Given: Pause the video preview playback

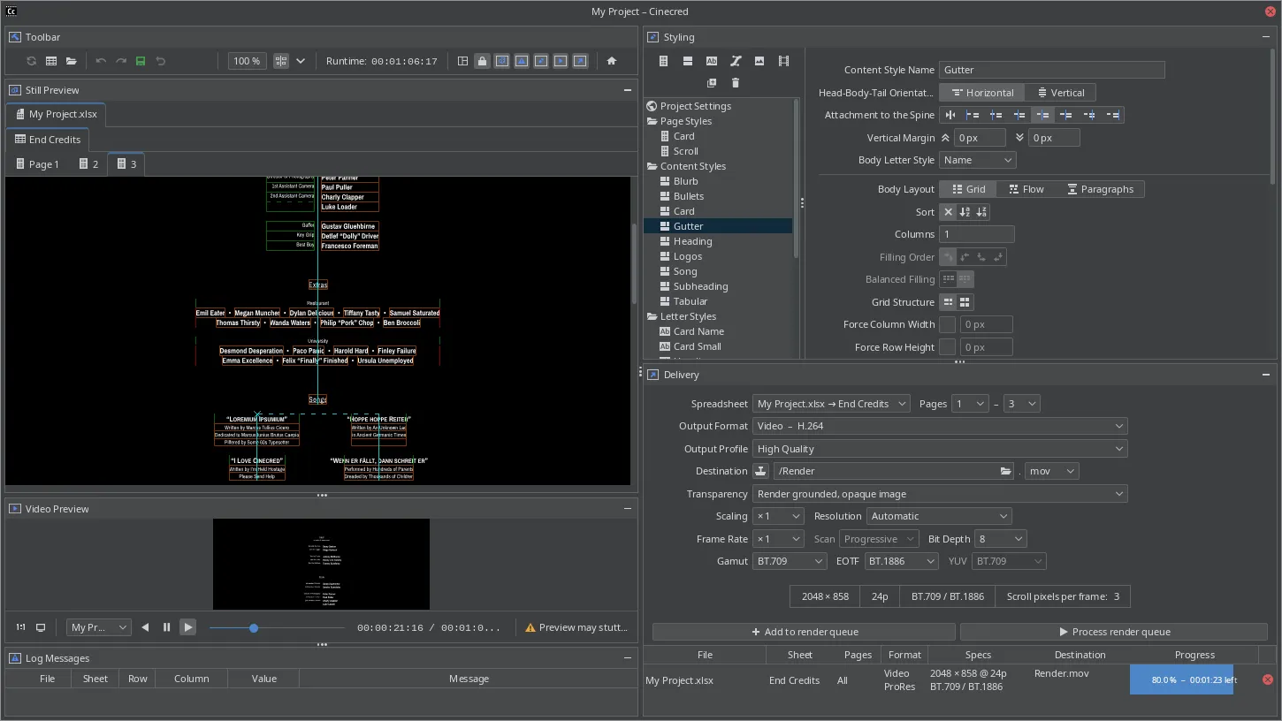Looking at the screenshot, I should pos(166,627).
